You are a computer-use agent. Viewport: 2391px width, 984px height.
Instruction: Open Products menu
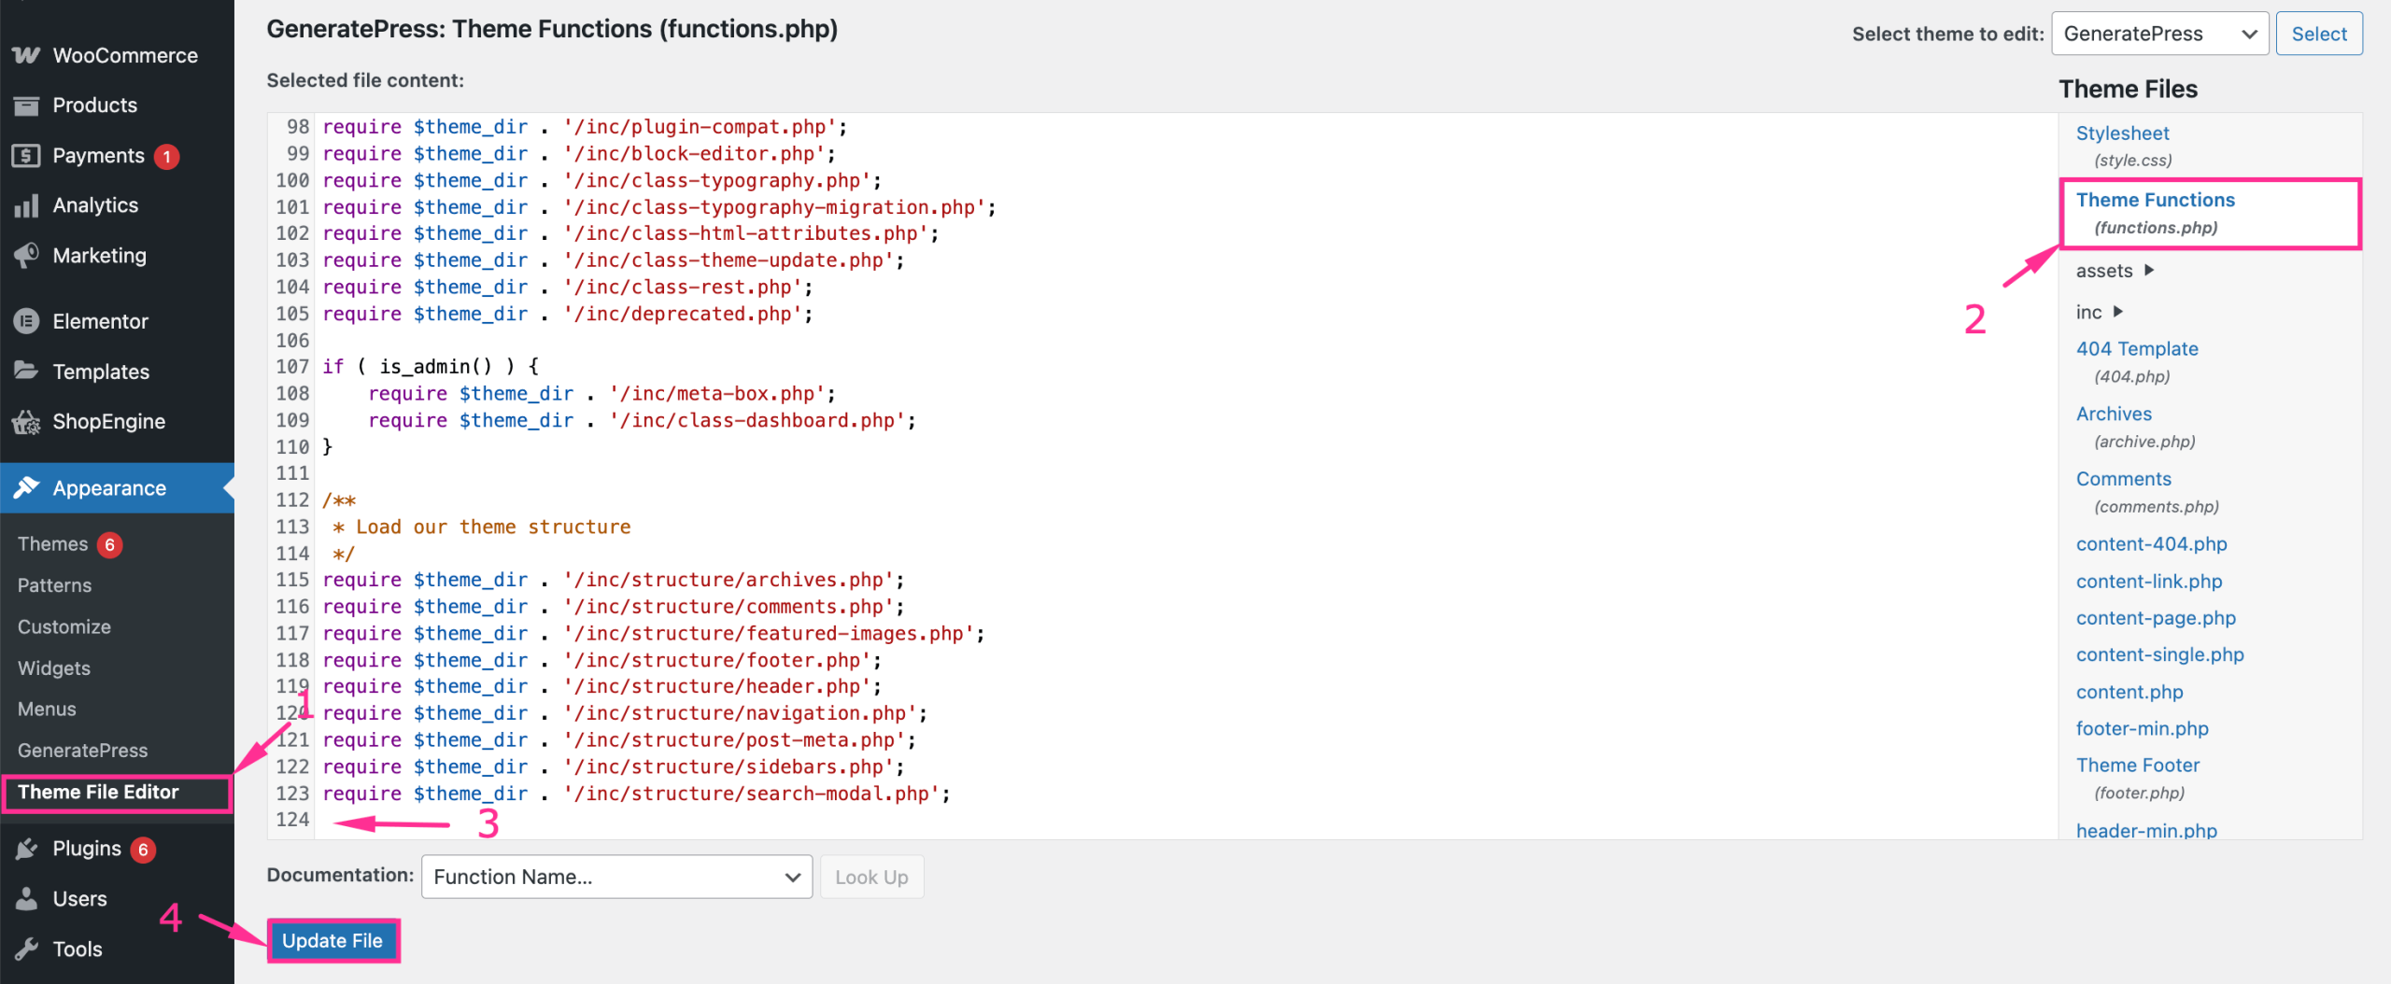[x=95, y=105]
